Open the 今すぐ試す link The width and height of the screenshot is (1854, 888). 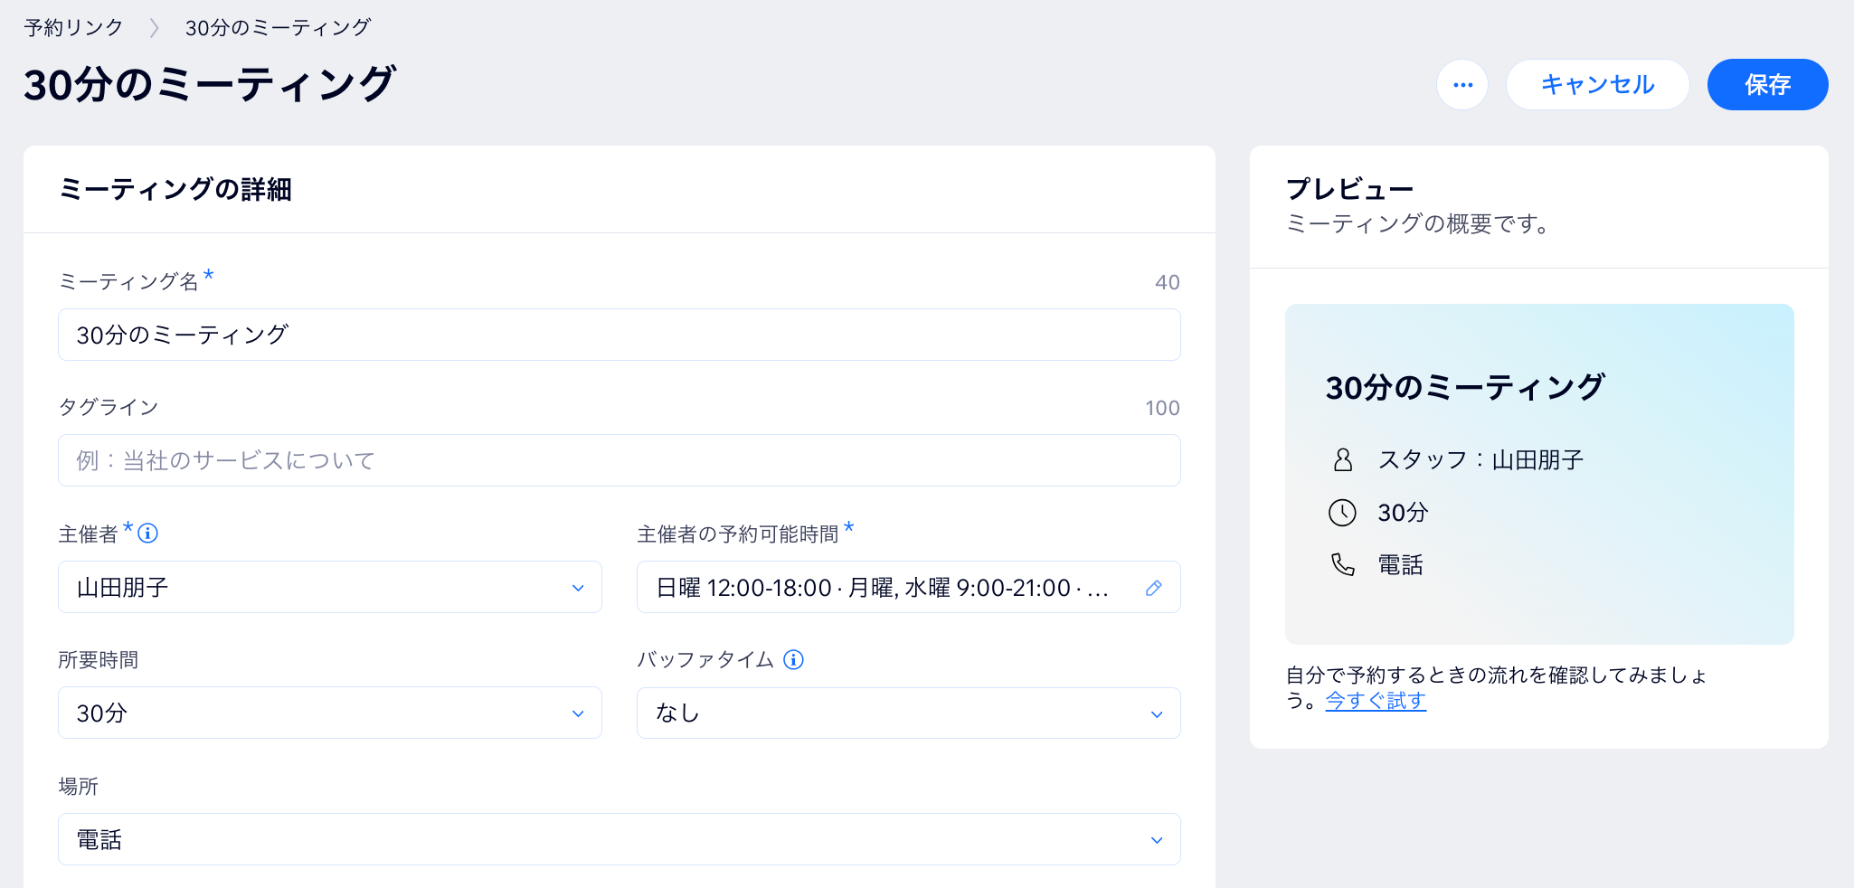[x=1375, y=701]
